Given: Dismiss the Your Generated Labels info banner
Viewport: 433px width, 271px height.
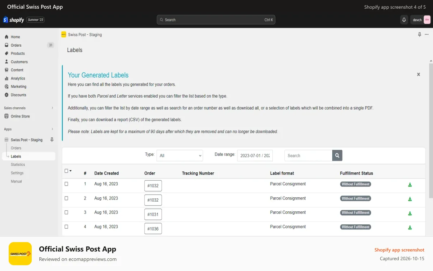Looking at the screenshot, I should [x=419, y=74].
